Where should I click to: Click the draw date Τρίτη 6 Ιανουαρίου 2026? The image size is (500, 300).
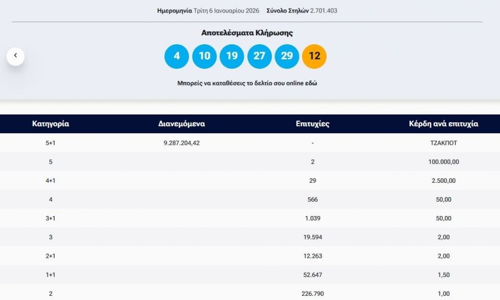pyautogui.click(x=227, y=10)
